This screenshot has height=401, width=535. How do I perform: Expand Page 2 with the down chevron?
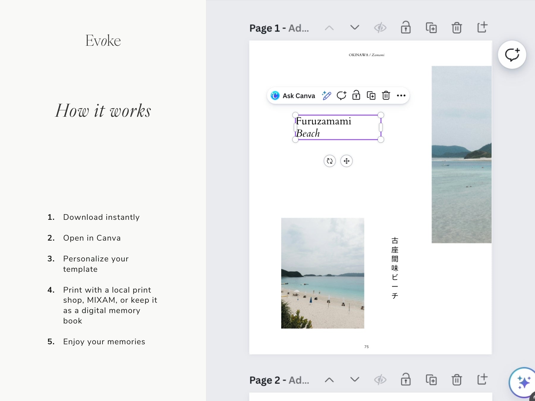tap(354, 380)
